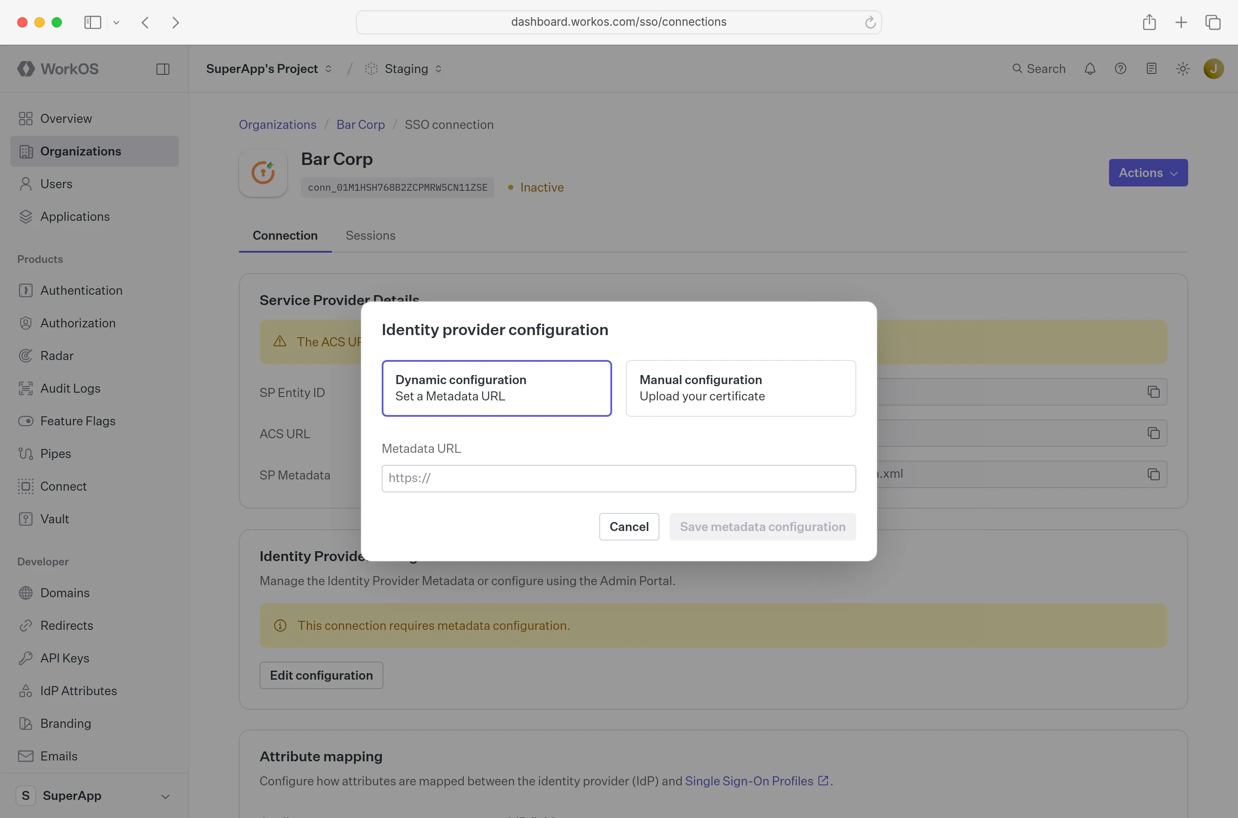Open the Single Sign-On Profiles link
Image resolution: width=1238 pixels, height=818 pixels.
point(757,781)
